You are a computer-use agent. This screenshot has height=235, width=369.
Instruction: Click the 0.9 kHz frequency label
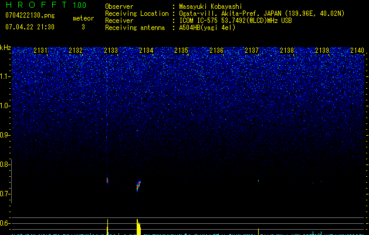point(5,135)
